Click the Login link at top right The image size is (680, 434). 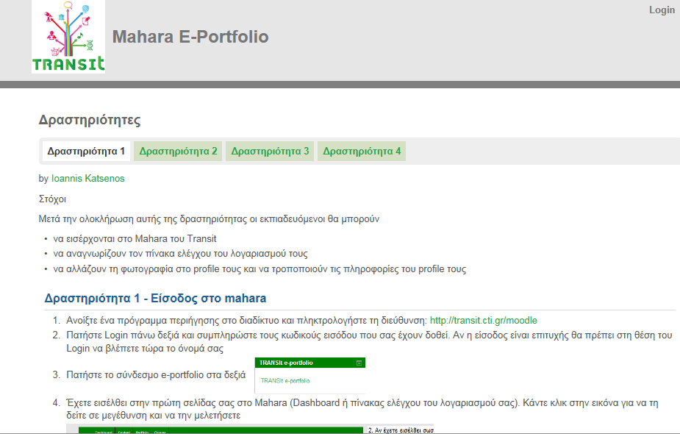point(662,10)
